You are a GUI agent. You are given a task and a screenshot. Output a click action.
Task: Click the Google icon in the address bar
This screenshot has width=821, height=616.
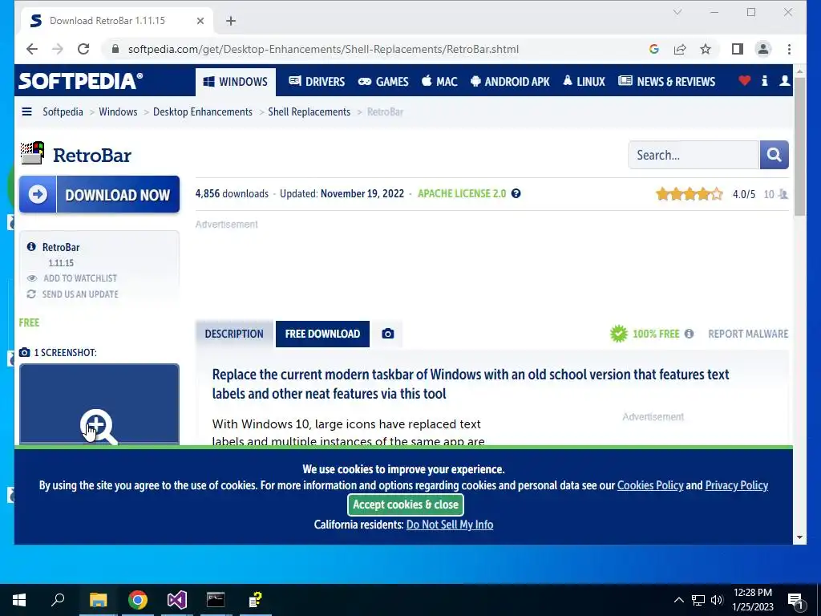pos(654,49)
